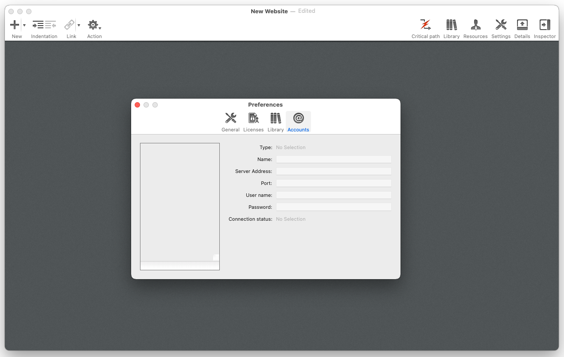Image resolution: width=564 pixels, height=357 pixels.
Task: Toggle the Critical path view
Action: click(425, 25)
